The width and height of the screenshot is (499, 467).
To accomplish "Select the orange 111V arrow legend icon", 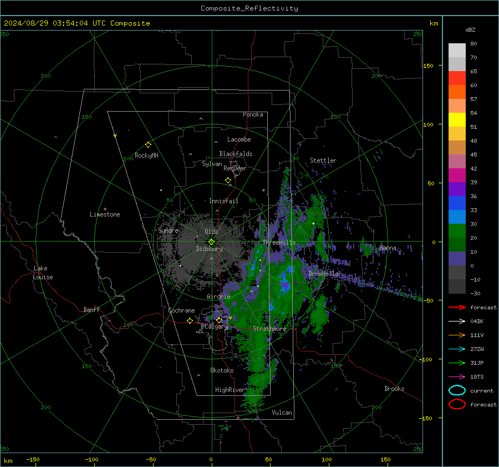I will [457, 335].
